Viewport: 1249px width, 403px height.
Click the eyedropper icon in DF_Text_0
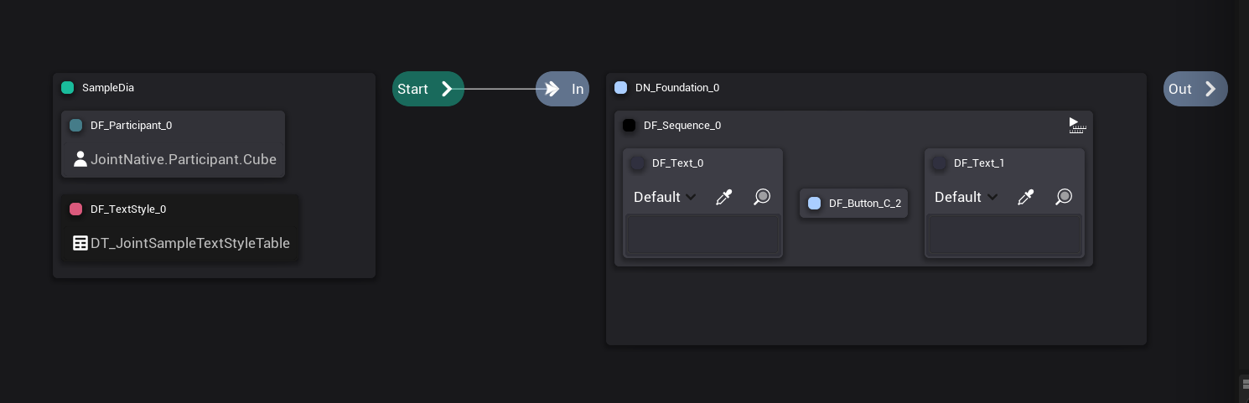pyautogui.click(x=723, y=197)
